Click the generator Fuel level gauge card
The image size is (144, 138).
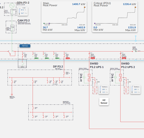(23, 11)
